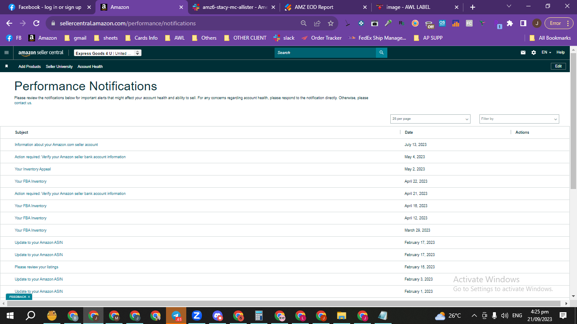Open Your FBA Inventory notification from April 22
This screenshot has height=324, width=577.
click(x=30, y=181)
